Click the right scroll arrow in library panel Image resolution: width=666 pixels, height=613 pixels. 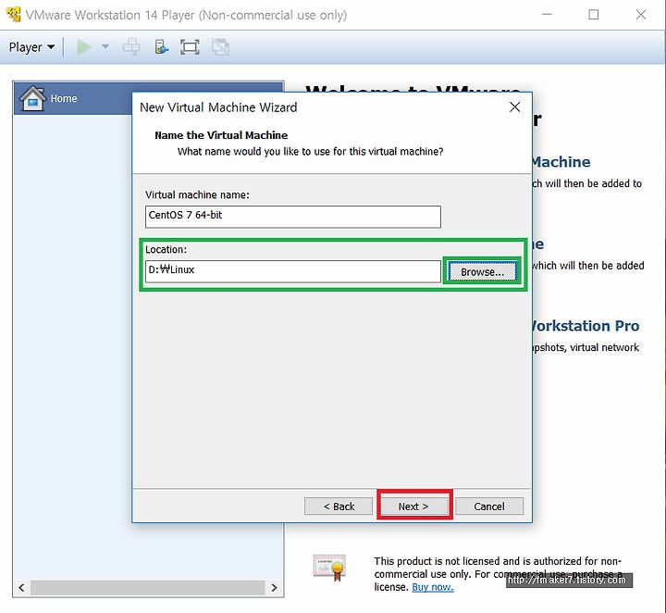point(274,587)
